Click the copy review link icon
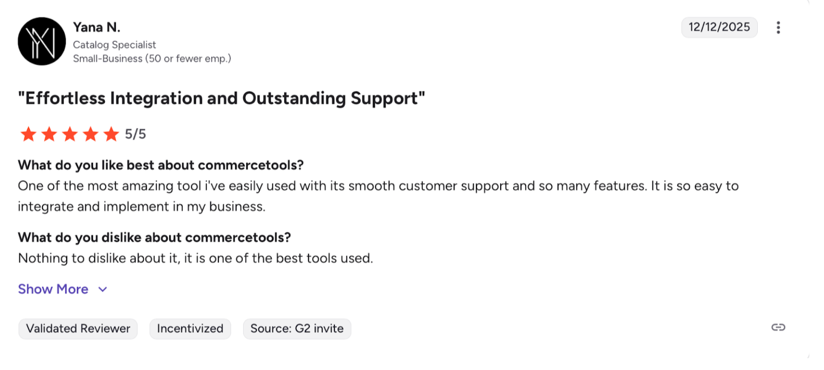 (x=778, y=327)
